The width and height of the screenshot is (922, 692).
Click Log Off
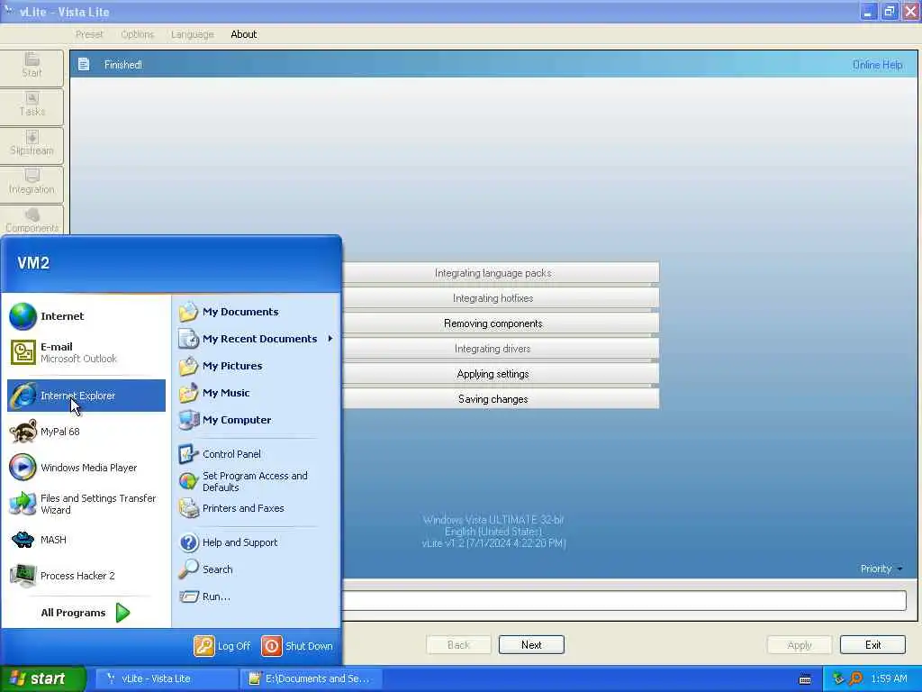point(223,646)
